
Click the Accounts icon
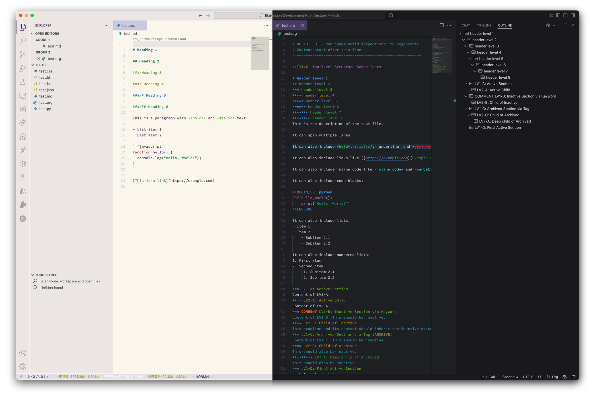23,353
